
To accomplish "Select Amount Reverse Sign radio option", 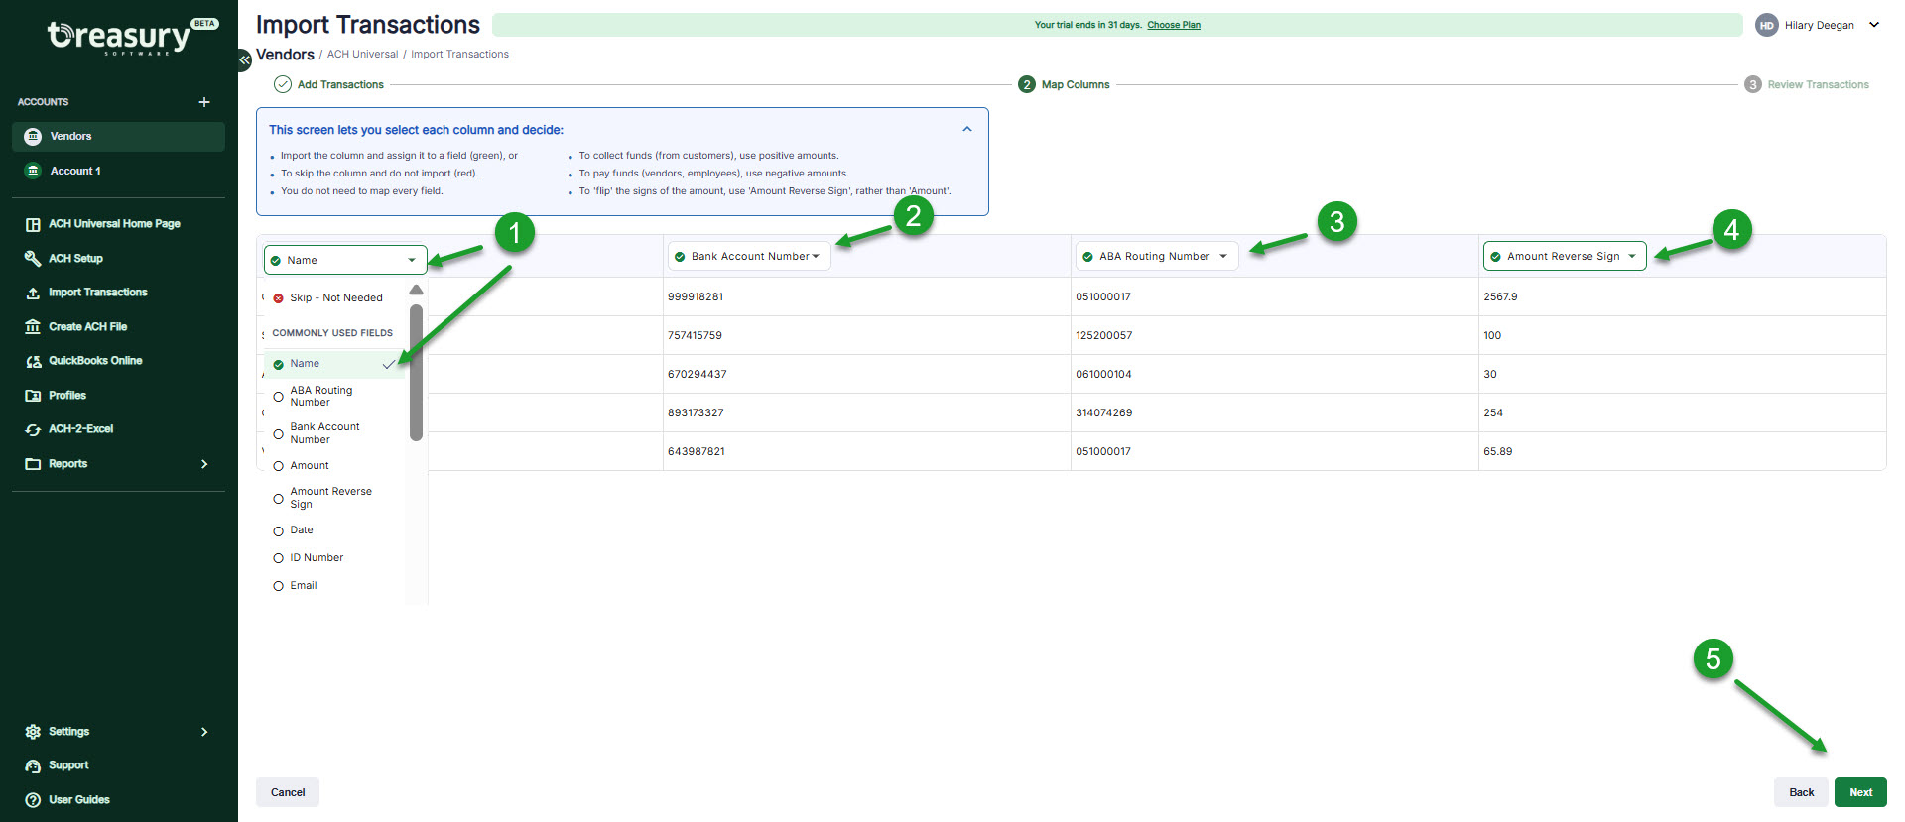I will coord(278,499).
